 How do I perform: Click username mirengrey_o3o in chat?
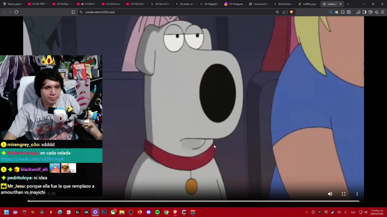[24, 145]
